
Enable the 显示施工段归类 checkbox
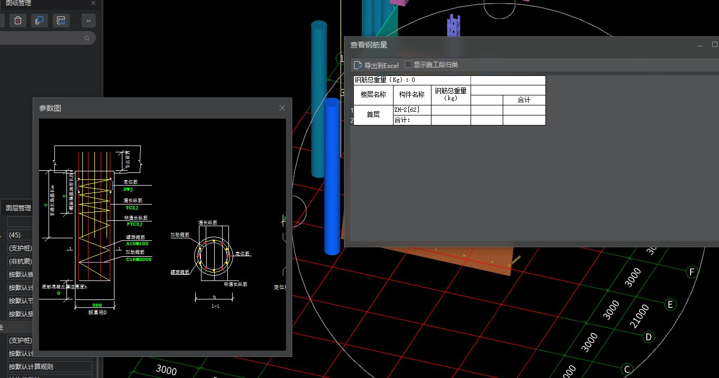tap(408, 65)
